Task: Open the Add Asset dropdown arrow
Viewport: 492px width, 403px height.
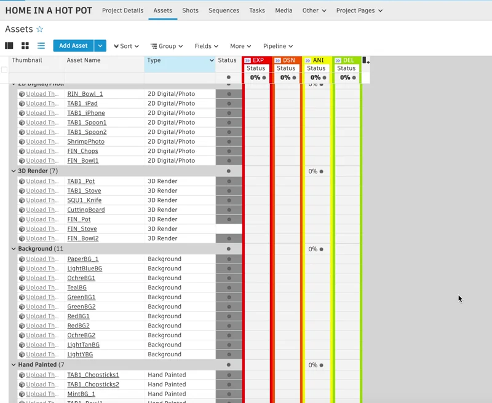Action: tap(100, 46)
